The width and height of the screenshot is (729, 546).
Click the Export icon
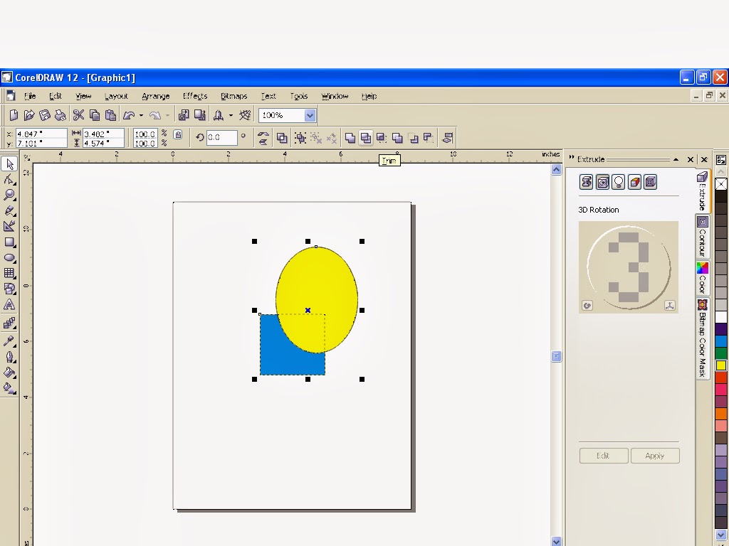(x=200, y=115)
